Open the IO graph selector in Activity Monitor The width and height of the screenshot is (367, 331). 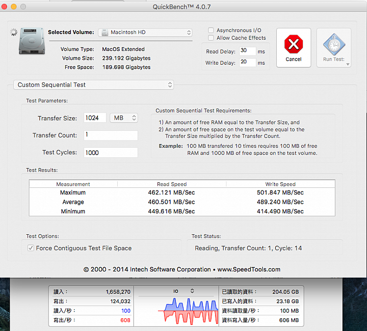[x=183, y=291]
